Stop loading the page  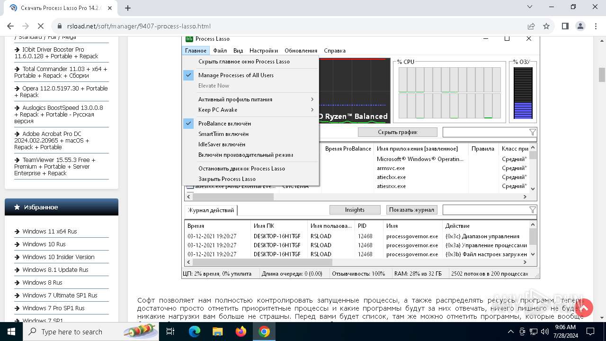click(x=41, y=26)
